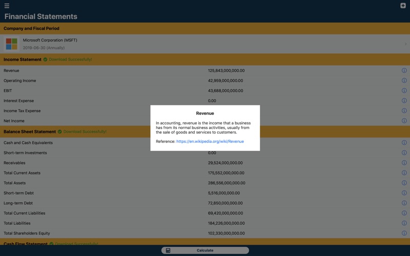Show info for Operating Income row
This screenshot has width=410, height=256.
click(x=404, y=80)
